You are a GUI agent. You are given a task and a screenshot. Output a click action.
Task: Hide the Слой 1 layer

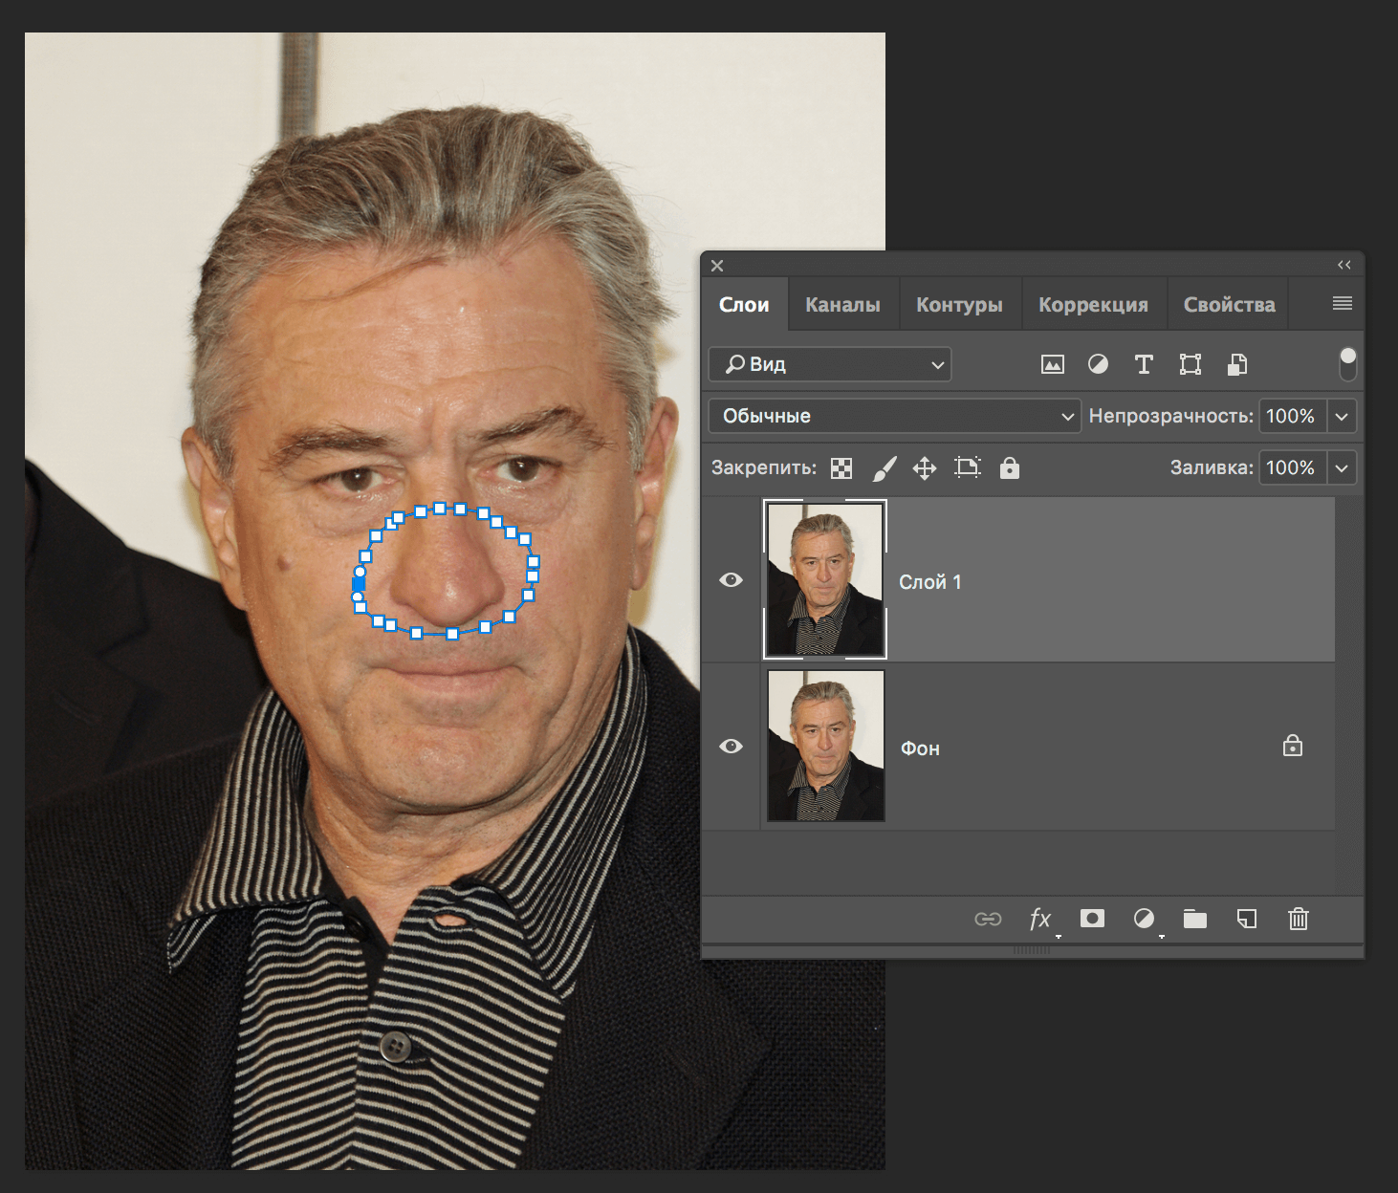(x=731, y=580)
